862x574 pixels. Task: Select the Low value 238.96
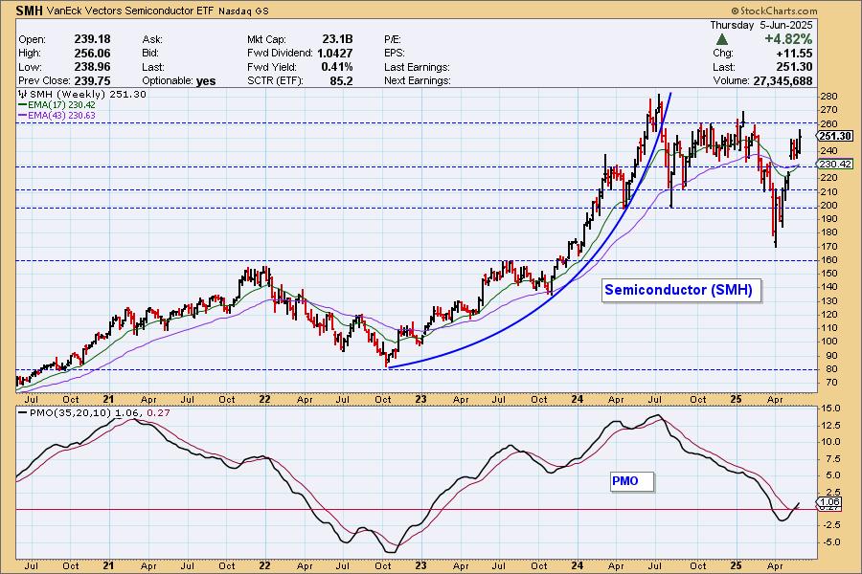[92, 67]
